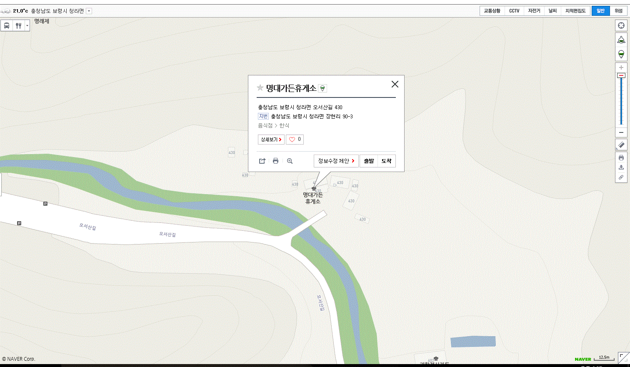Click the 21.0°c temperature reading
630x367 pixels.
[20, 11]
